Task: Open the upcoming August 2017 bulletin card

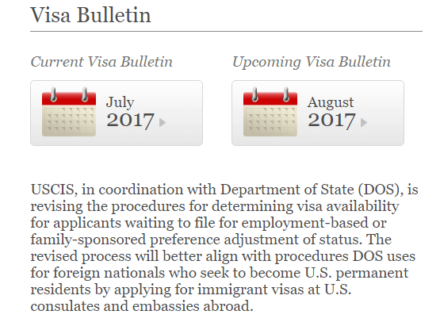Action: (x=318, y=113)
